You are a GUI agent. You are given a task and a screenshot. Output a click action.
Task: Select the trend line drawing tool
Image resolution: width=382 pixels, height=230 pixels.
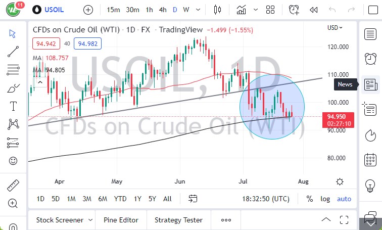tap(14, 51)
